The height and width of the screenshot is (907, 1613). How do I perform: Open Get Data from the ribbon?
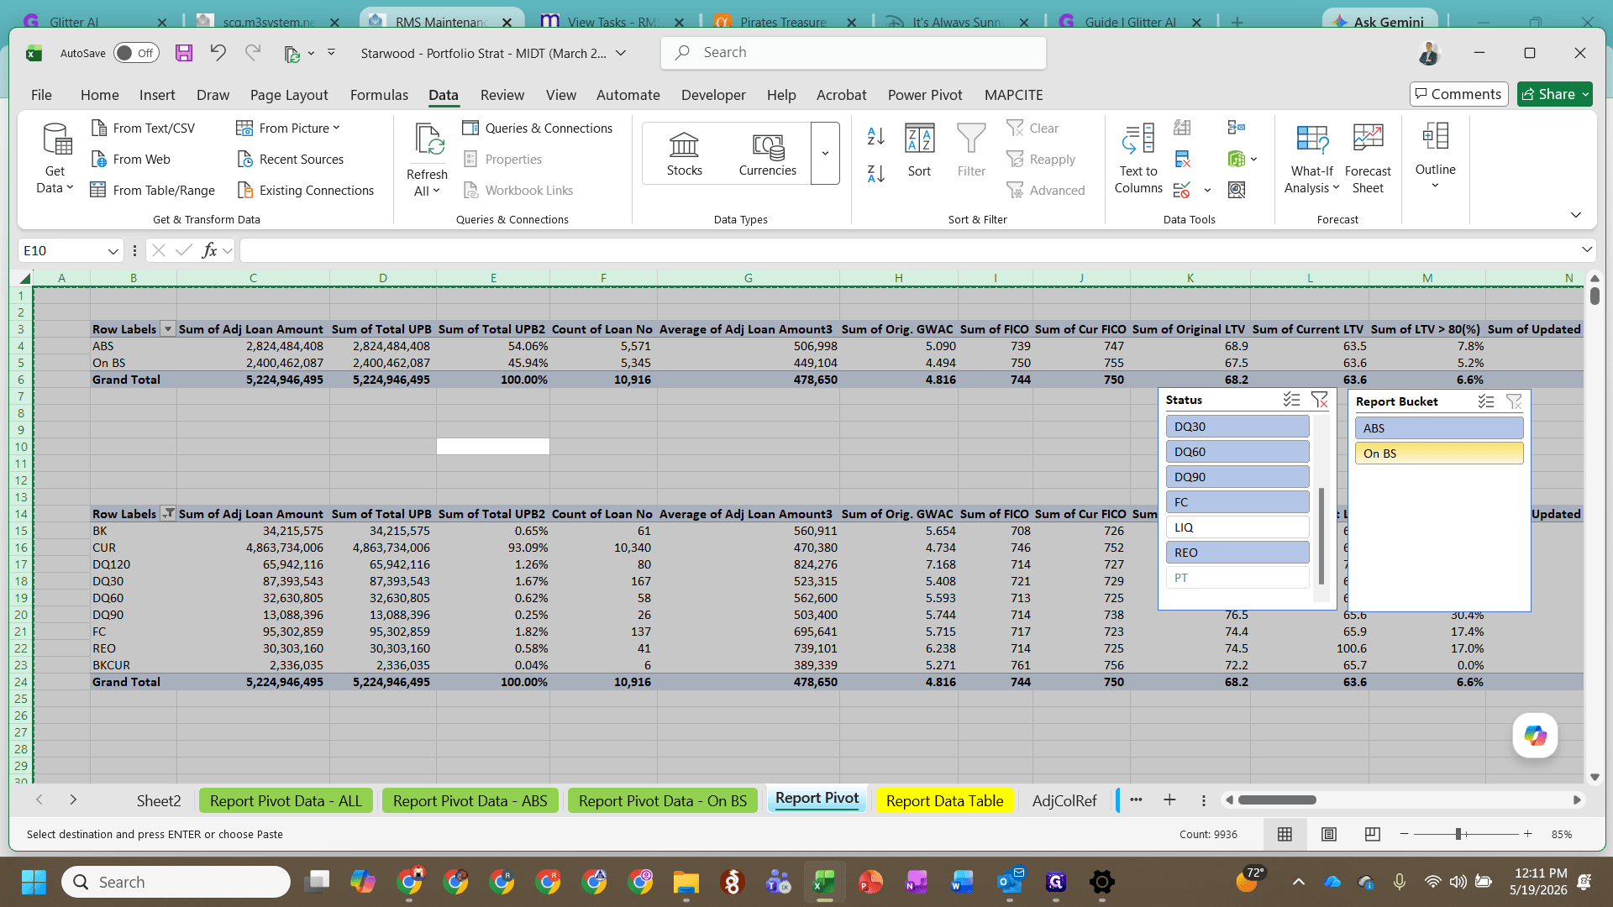(55, 159)
